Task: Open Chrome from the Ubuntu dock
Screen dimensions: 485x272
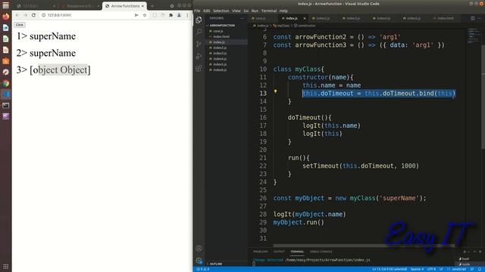Action: [6, 83]
